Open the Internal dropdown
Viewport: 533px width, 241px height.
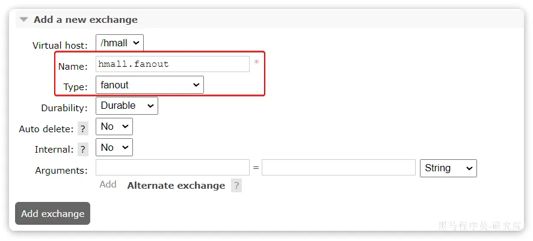coord(114,148)
